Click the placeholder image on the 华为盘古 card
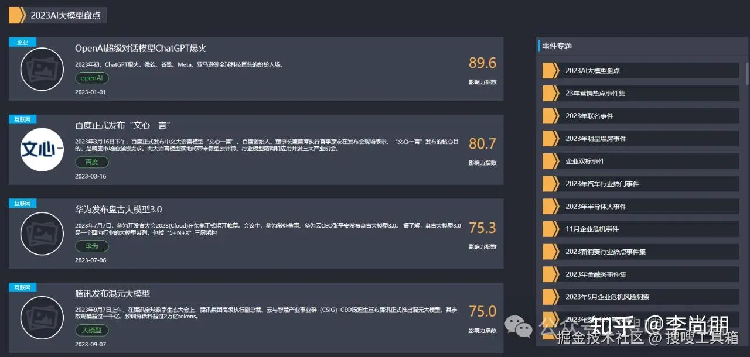Screen dimensions: 750x357 pyautogui.click(x=42, y=234)
